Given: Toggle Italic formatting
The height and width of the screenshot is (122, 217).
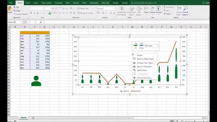Looking at the screenshot, I should pos(35,13).
